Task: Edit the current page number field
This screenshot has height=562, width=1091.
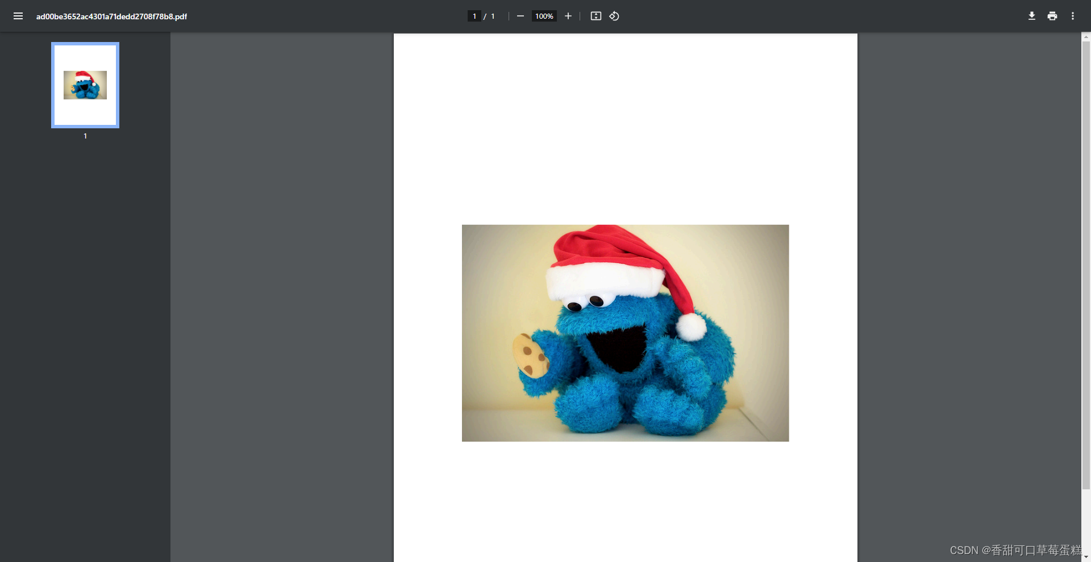Action: [x=474, y=16]
